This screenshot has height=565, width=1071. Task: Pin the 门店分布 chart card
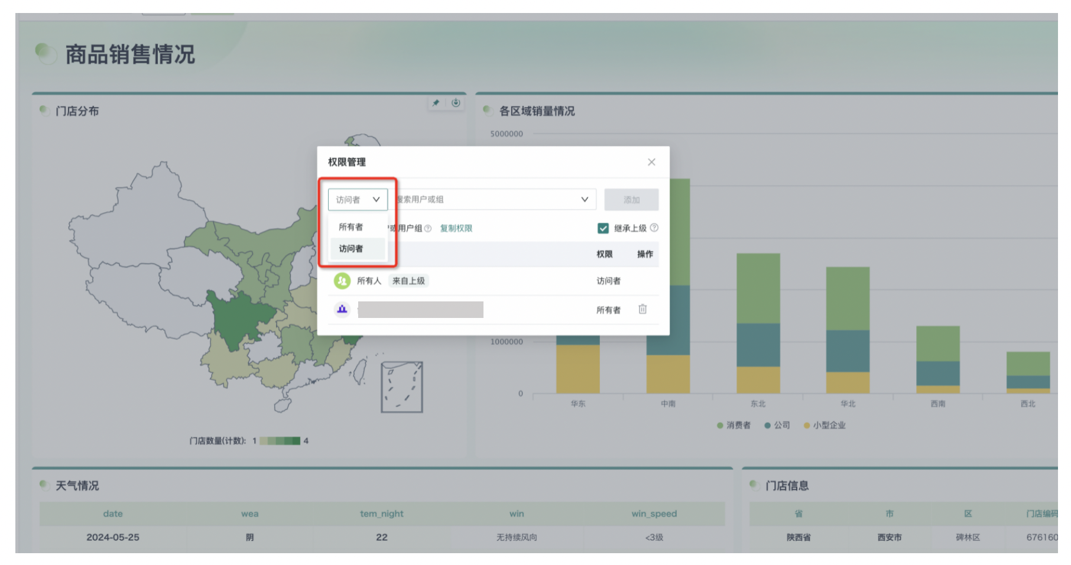436,103
